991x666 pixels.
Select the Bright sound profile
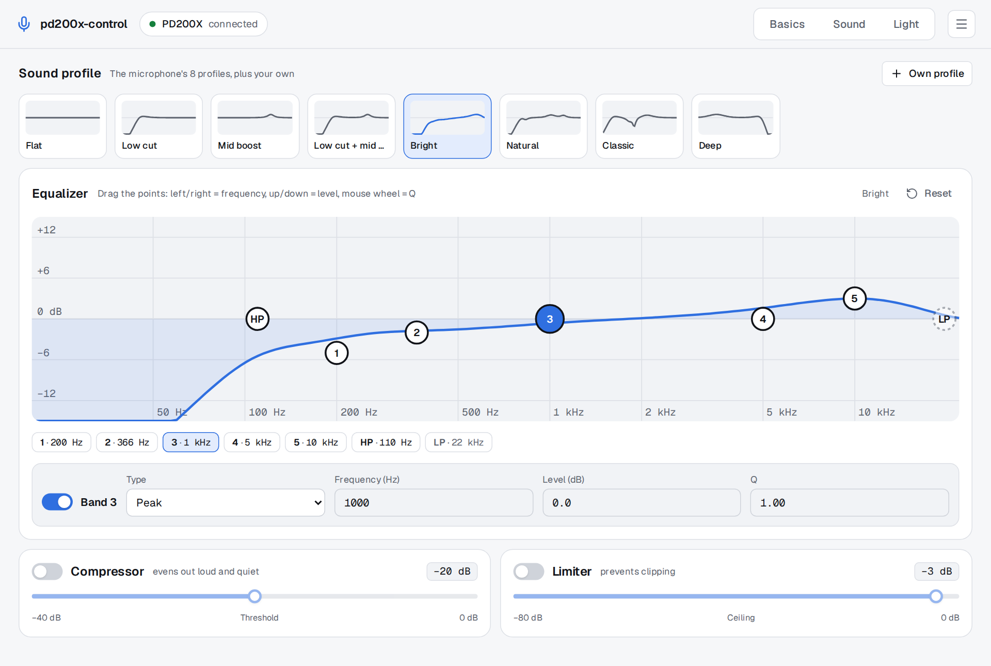(447, 126)
